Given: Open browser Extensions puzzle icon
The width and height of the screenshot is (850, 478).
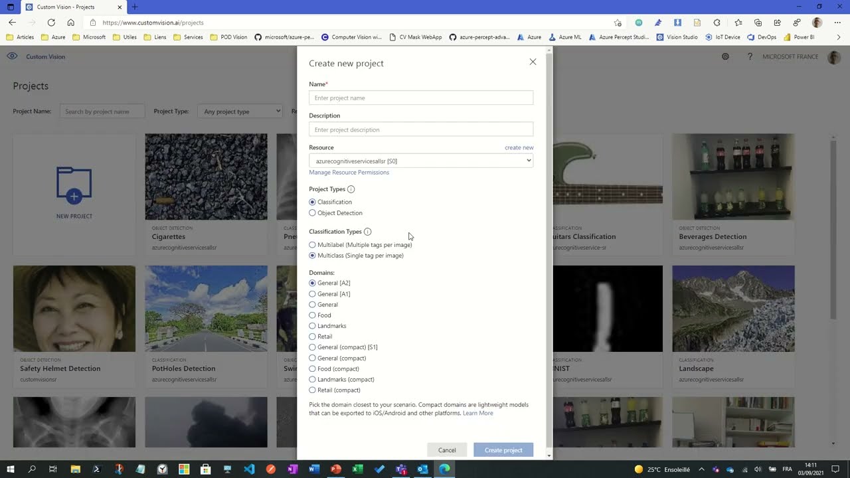Looking at the screenshot, I should click(717, 23).
